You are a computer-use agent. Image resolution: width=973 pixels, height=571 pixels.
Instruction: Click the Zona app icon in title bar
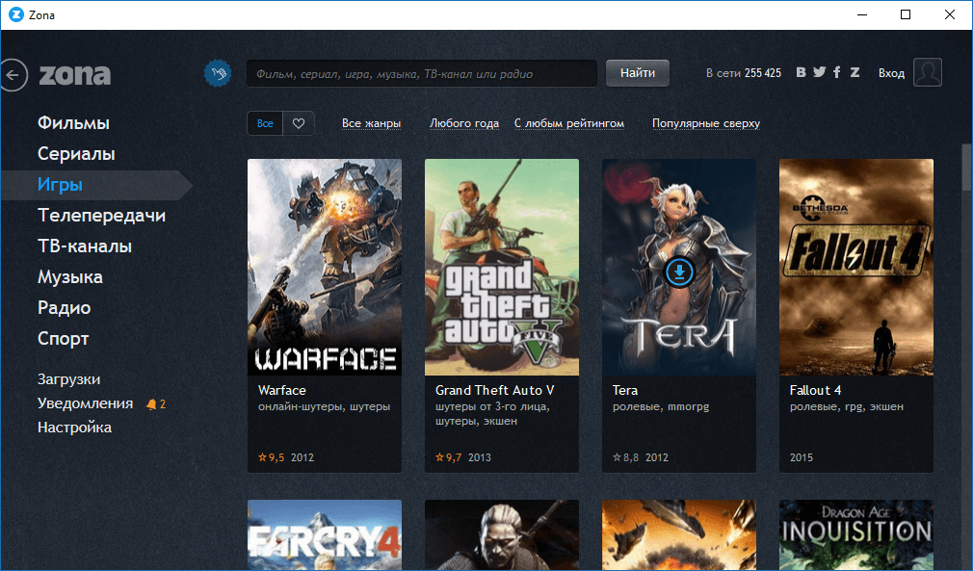pos(16,14)
